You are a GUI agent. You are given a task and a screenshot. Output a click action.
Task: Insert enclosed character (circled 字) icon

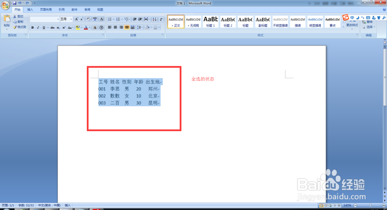101,27
